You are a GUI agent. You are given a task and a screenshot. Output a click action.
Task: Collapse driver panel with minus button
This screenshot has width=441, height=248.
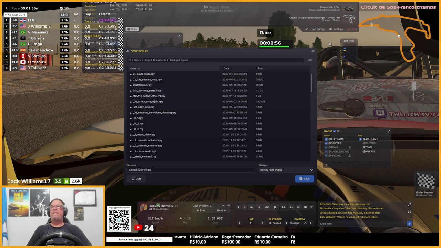(x=228, y=206)
